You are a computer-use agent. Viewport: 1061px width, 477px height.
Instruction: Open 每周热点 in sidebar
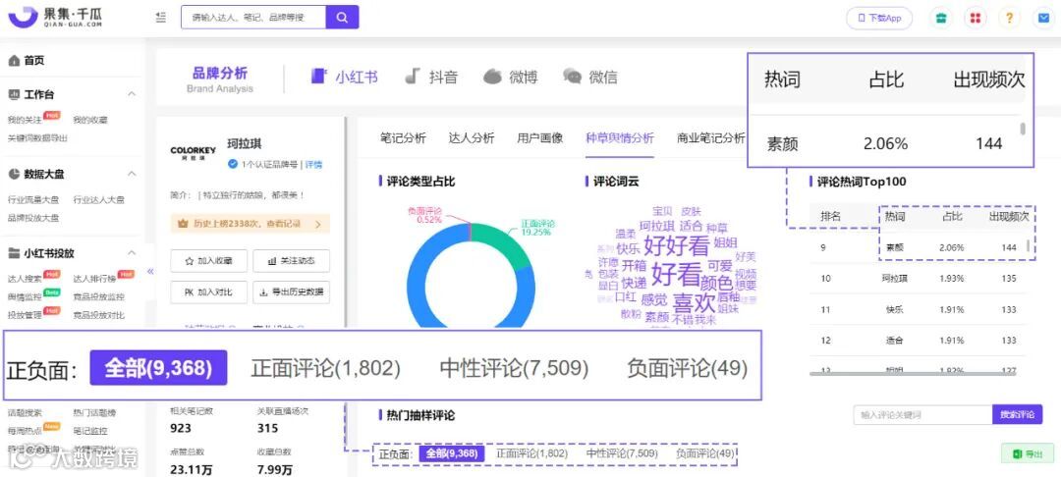(x=25, y=431)
